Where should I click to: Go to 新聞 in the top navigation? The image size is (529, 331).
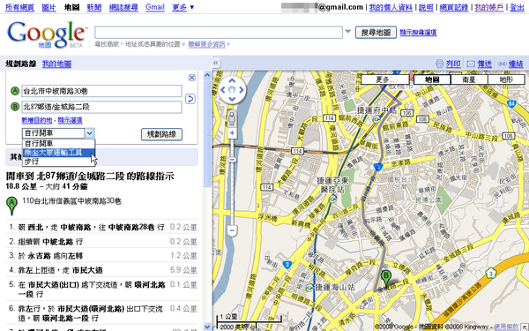[x=94, y=7]
